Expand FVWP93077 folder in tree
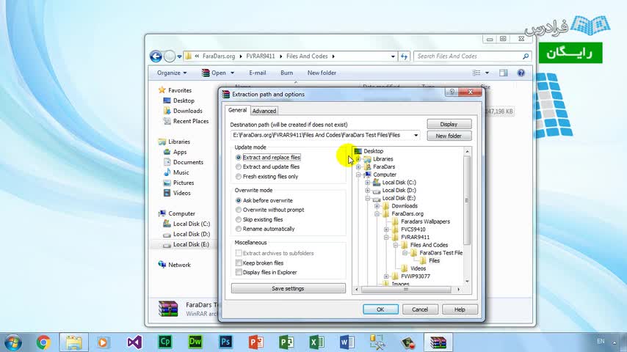The image size is (627, 352). [x=386, y=276]
